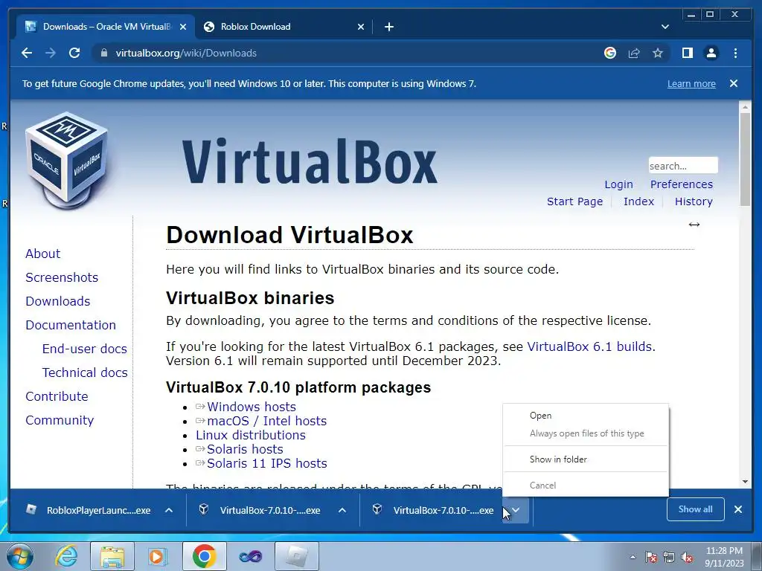Click the VirtualBox cube logo
The width and height of the screenshot is (762, 571).
(x=66, y=161)
